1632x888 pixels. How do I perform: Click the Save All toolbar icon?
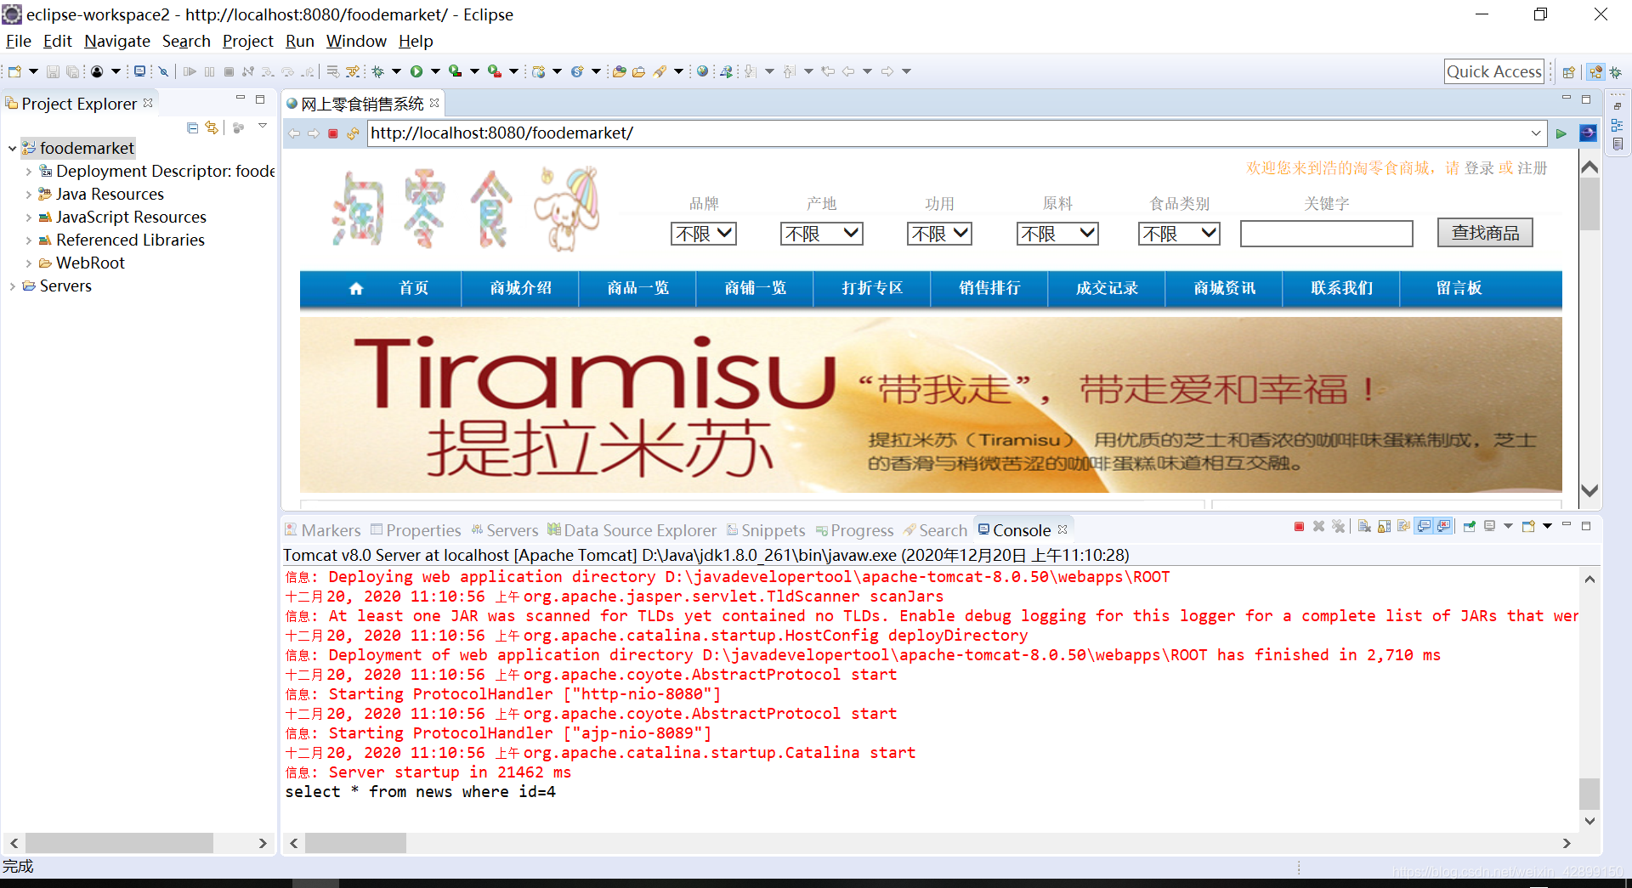click(73, 71)
